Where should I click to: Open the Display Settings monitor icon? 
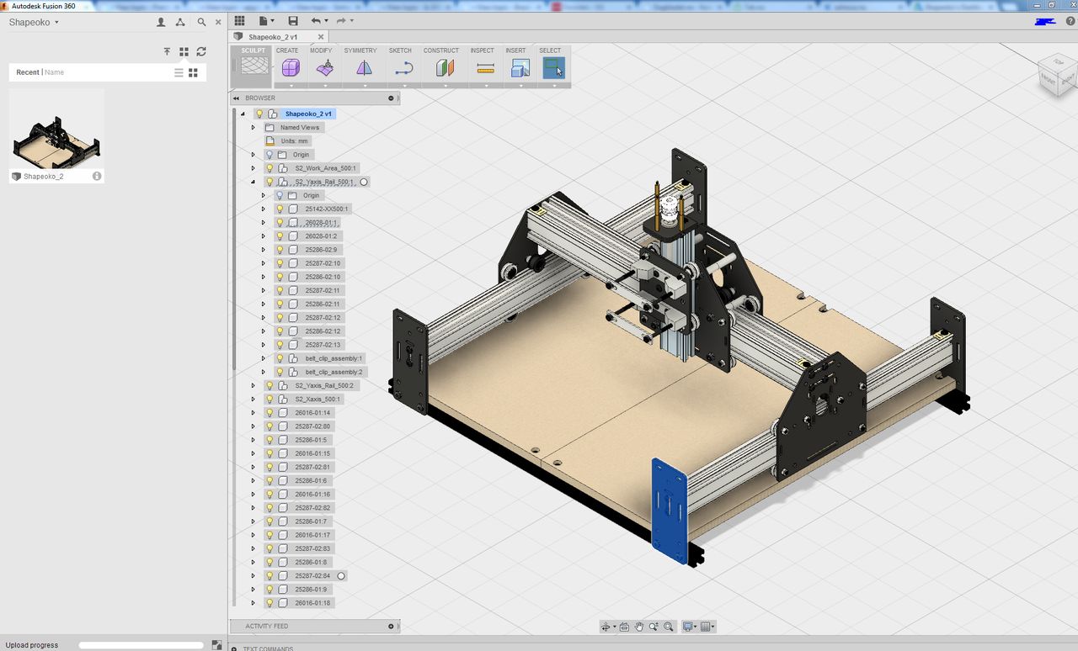(688, 627)
